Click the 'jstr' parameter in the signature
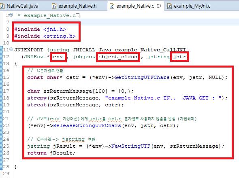The height and width of the screenshot is (178, 239). [179, 57]
